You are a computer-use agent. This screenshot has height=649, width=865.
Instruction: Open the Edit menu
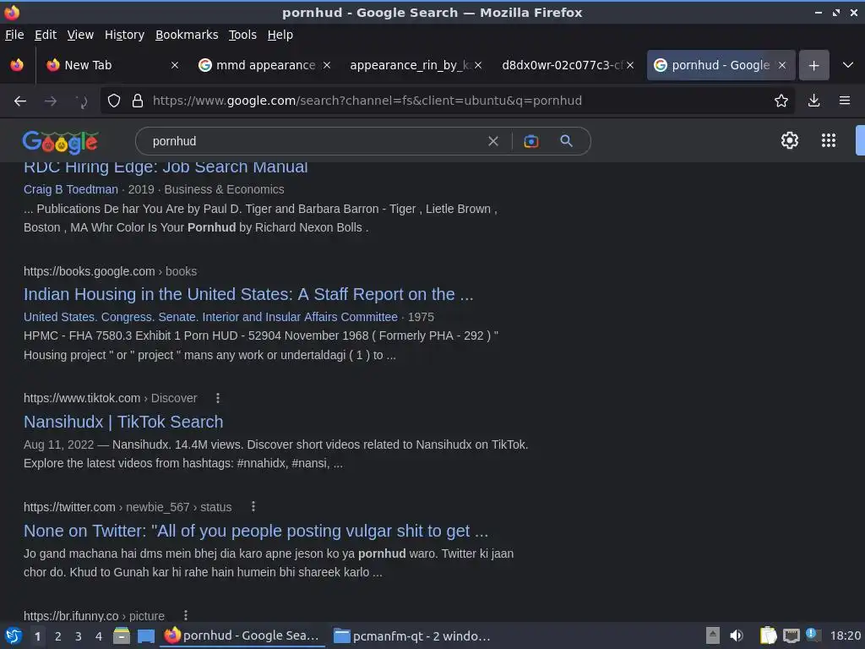(46, 35)
